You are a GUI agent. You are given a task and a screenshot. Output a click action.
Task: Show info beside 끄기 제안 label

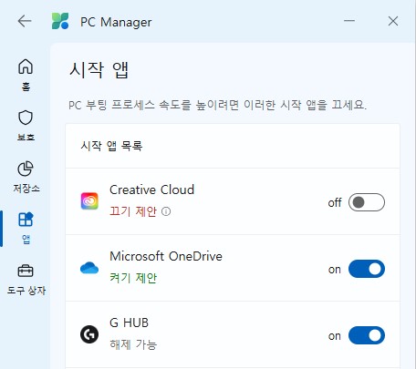pos(166,211)
